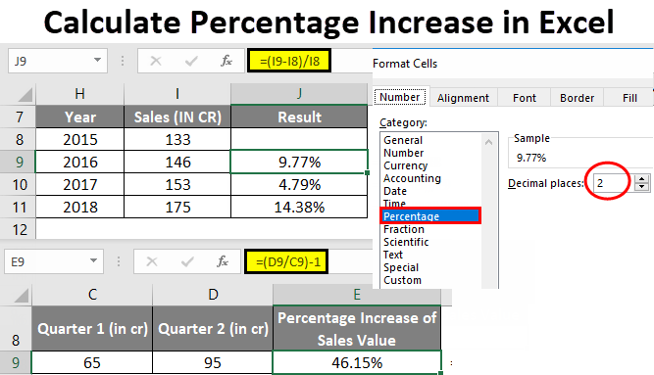Open the Border tab
The image size is (654, 375).
coord(577,98)
